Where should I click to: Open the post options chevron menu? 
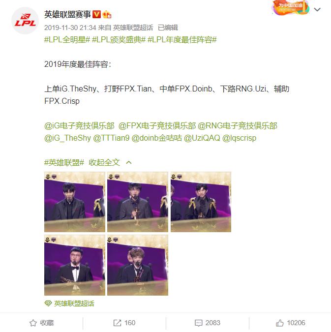[317, 9]
